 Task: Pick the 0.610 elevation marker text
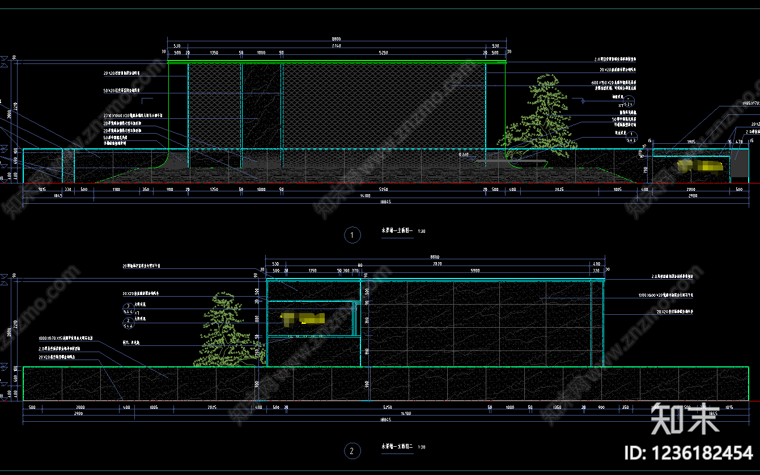464,154
